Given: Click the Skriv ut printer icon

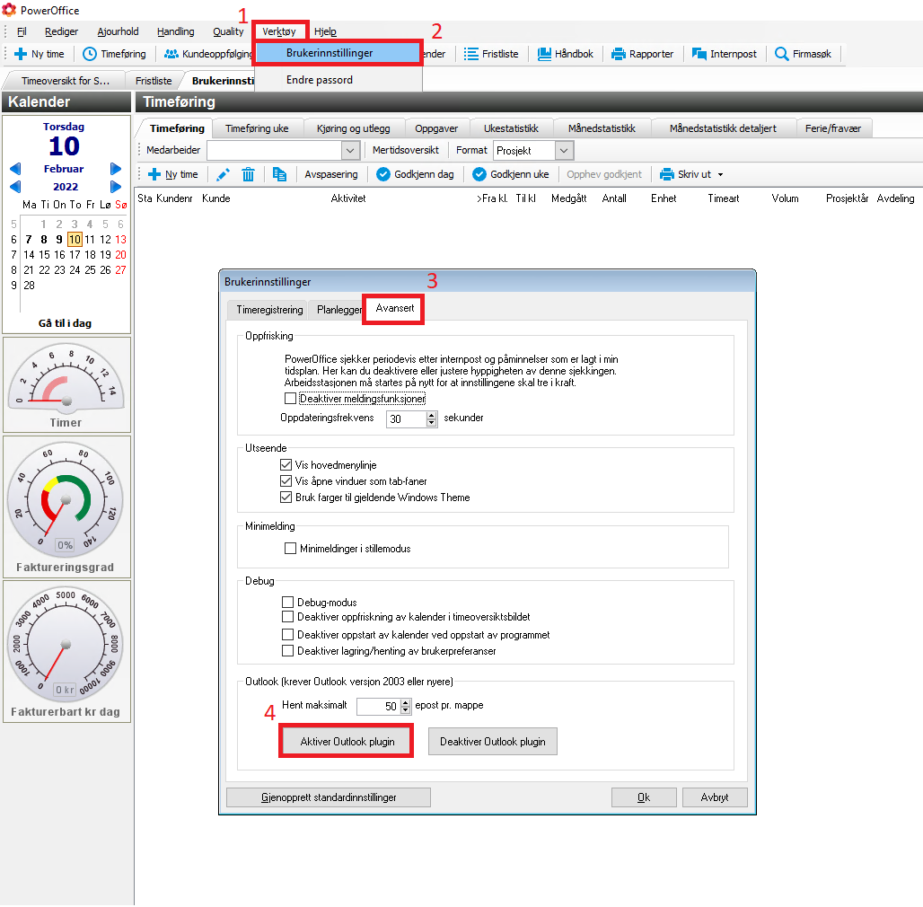Looking at the screenshot, I should click(667, 174).
